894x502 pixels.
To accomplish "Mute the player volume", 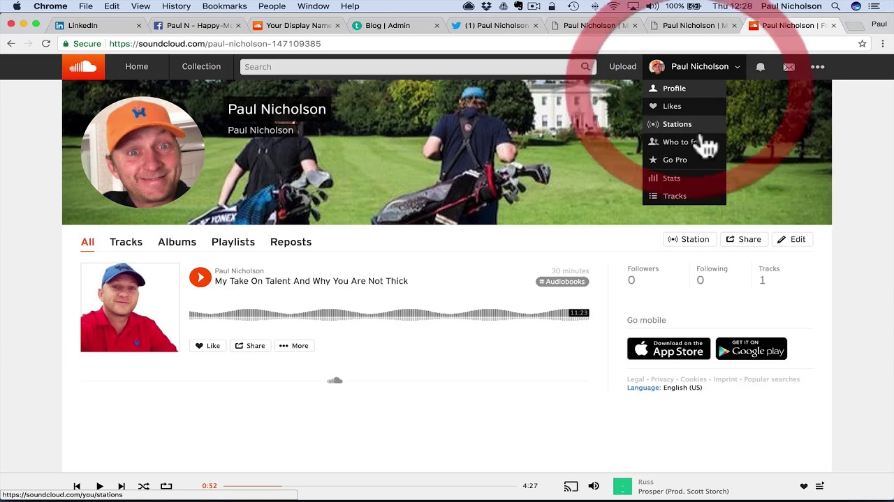I will click(594, 486).
